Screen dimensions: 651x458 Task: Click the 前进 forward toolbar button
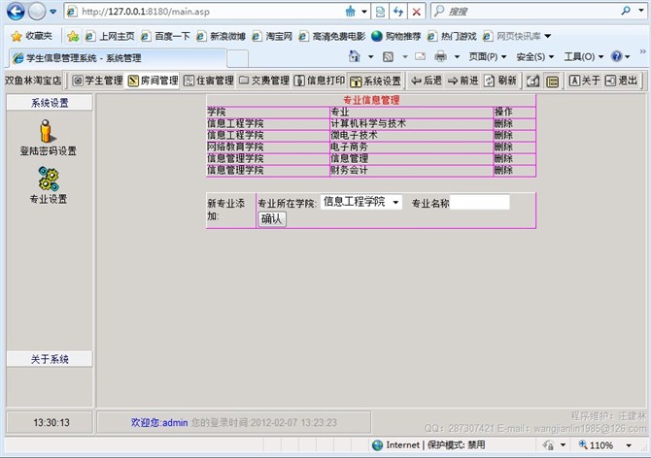[463, 81]
